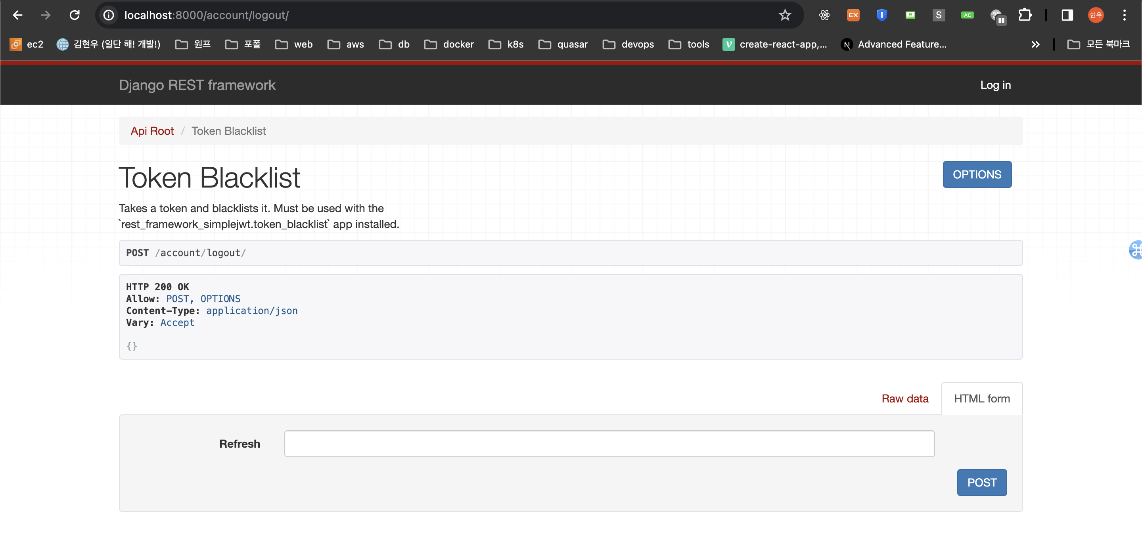Image resolution: width=1142 pixels, height=544 pixels.
Task: Submit the form with POST button
Action: pyautogui.click(x=981, y=483)
